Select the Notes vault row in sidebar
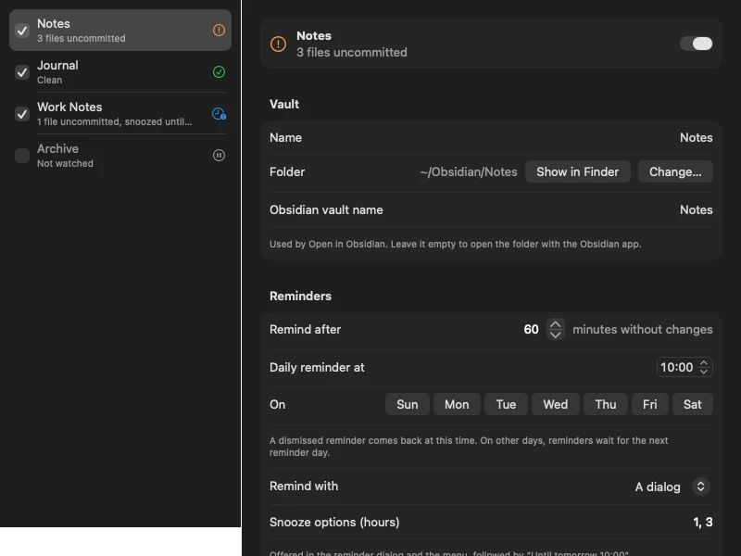This screenshot has height=556, width=741. coord(120,31)
